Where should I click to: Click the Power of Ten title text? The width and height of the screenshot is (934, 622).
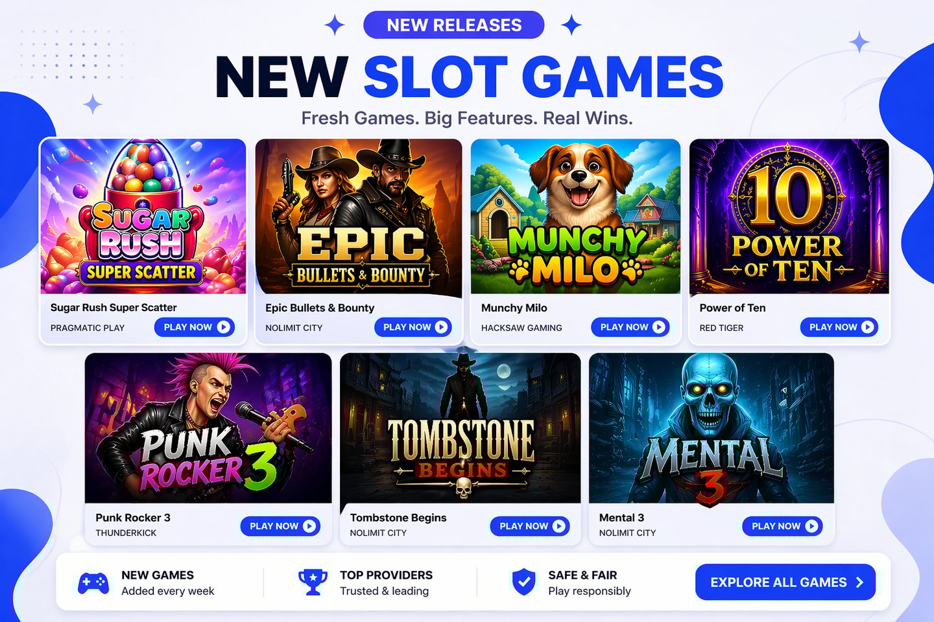pyautogui.click(x=732, y=308)
